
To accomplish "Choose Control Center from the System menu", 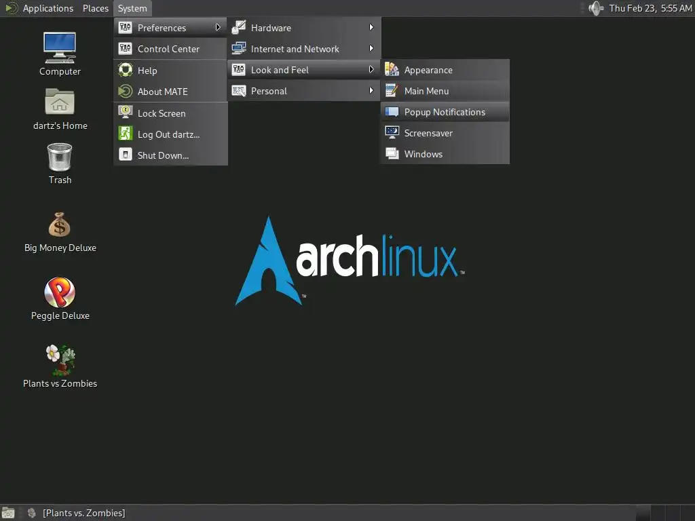I will 170,49.
